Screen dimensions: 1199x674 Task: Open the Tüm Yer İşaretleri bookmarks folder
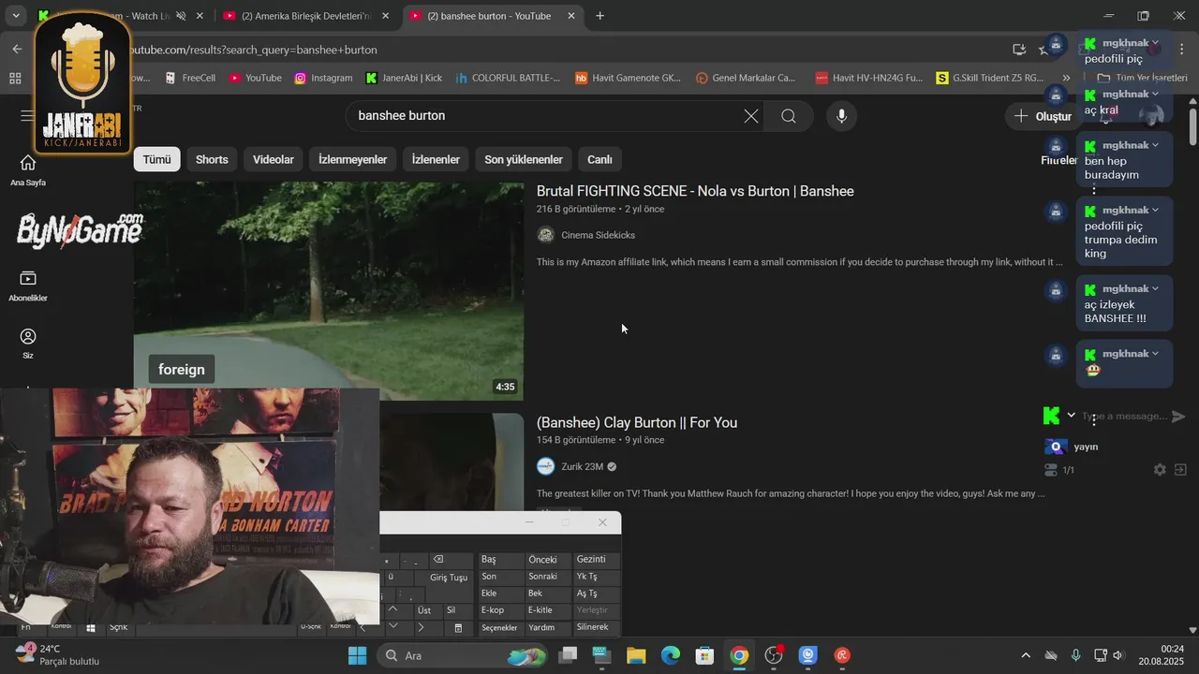click(x=1142, y=78)
